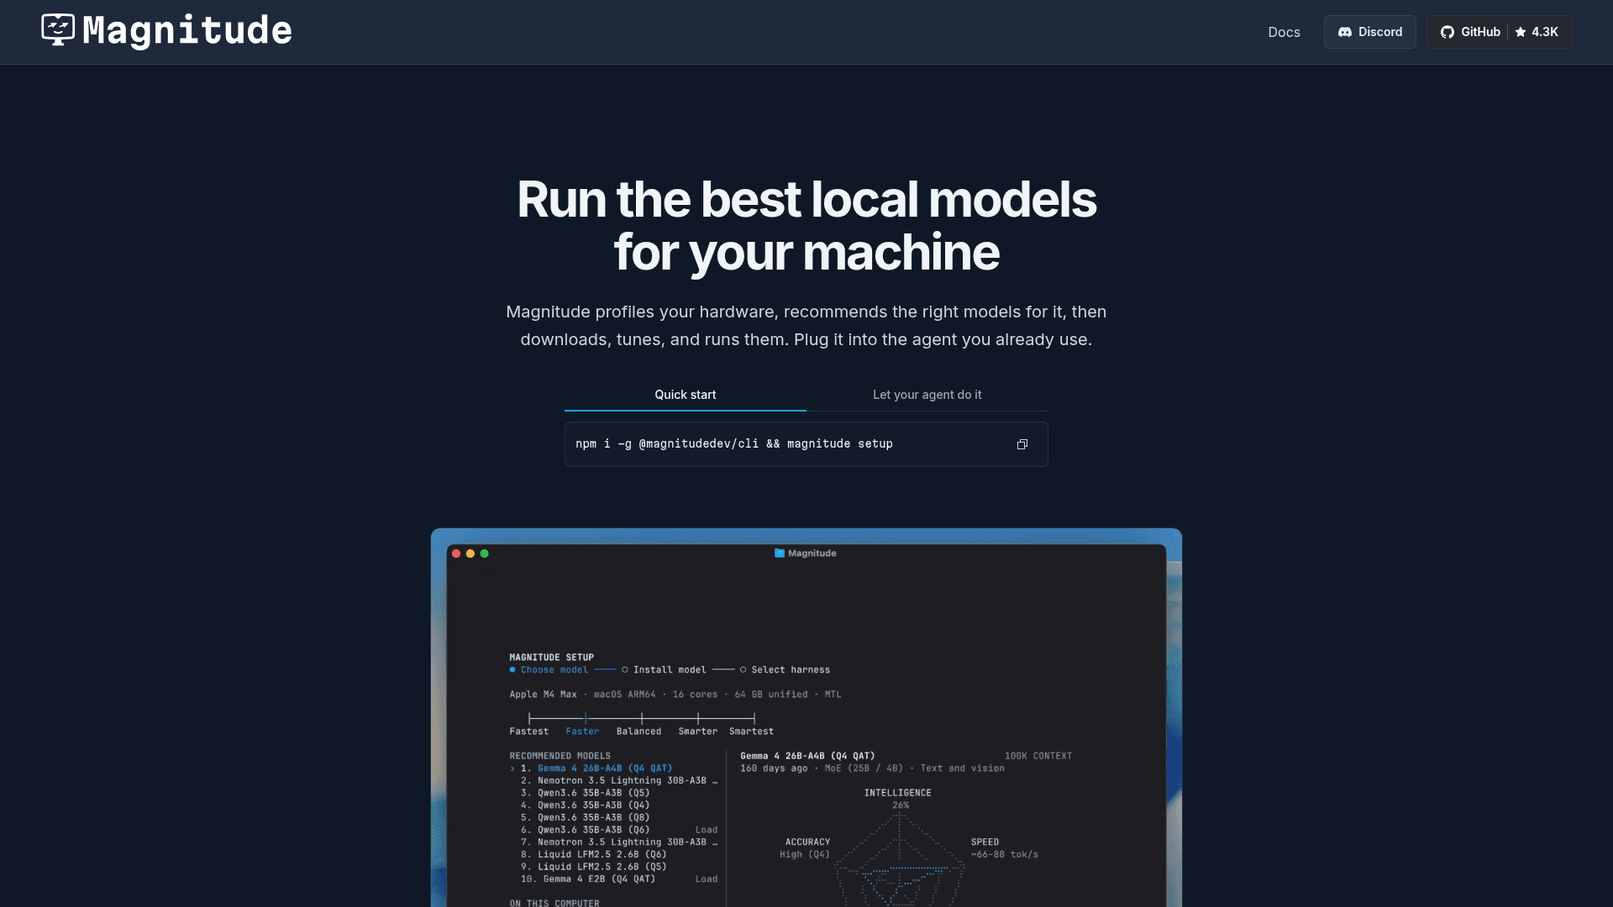Select the Qwen3.6 35B-A3B (Q4) row
Screen dimensions: 1613x907
point(613,805)
